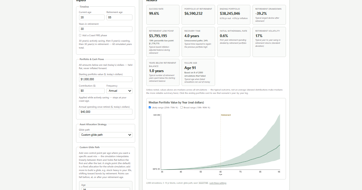Open the Frequency dropdown set to Annual
This screenshot has width=362, height=190.
click(x=119, y=91)
